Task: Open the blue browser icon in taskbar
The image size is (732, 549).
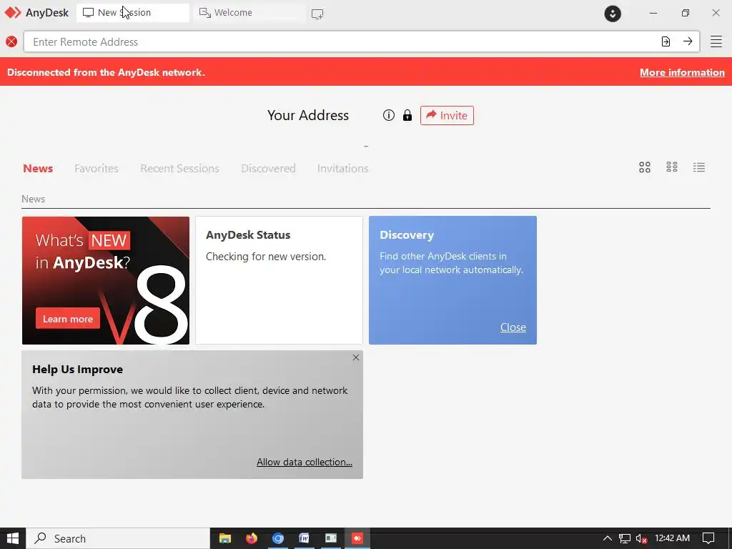Action: click(278, 538)
